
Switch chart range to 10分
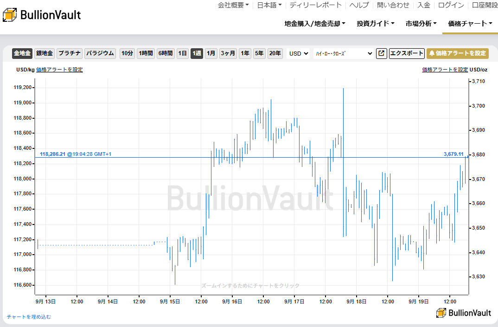click(x=128, y=53)
